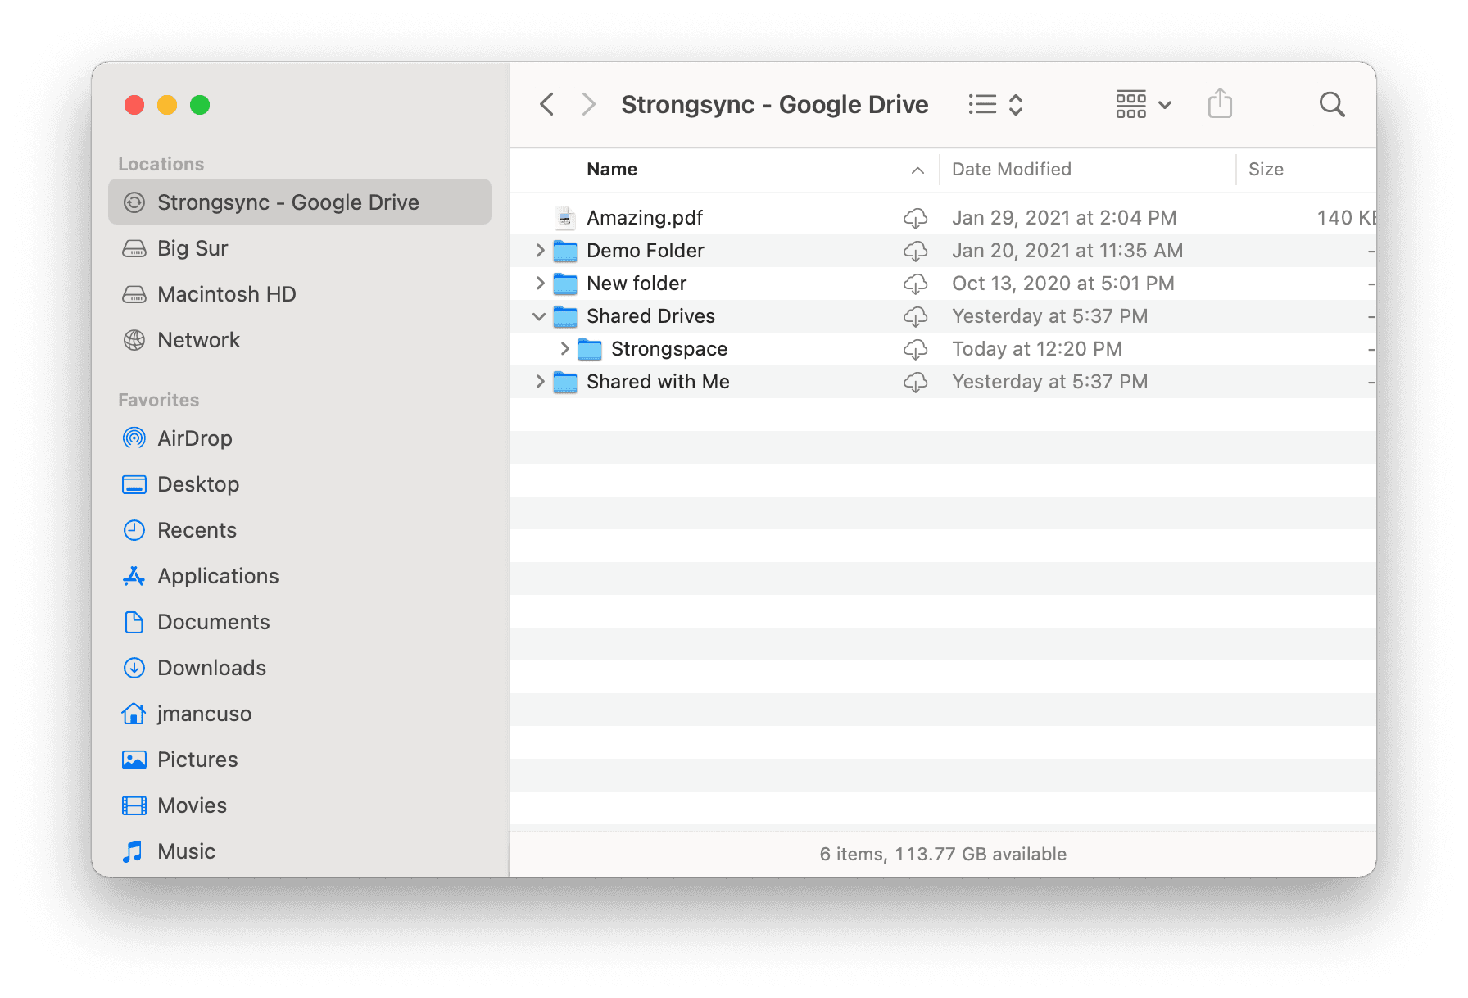1468x998 pixels.
Task: Collapse the Shared Drives folder
Action: (x=539, y=316)
